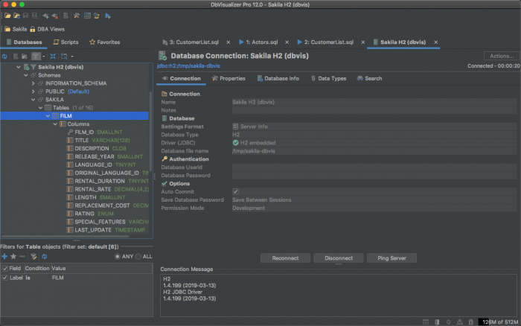The image size is (521, 326).
Task: Switch to the Scripts tab
Action: click(x=65, y=42)
